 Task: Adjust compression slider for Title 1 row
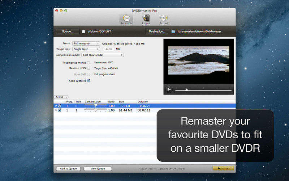(95, 110)
